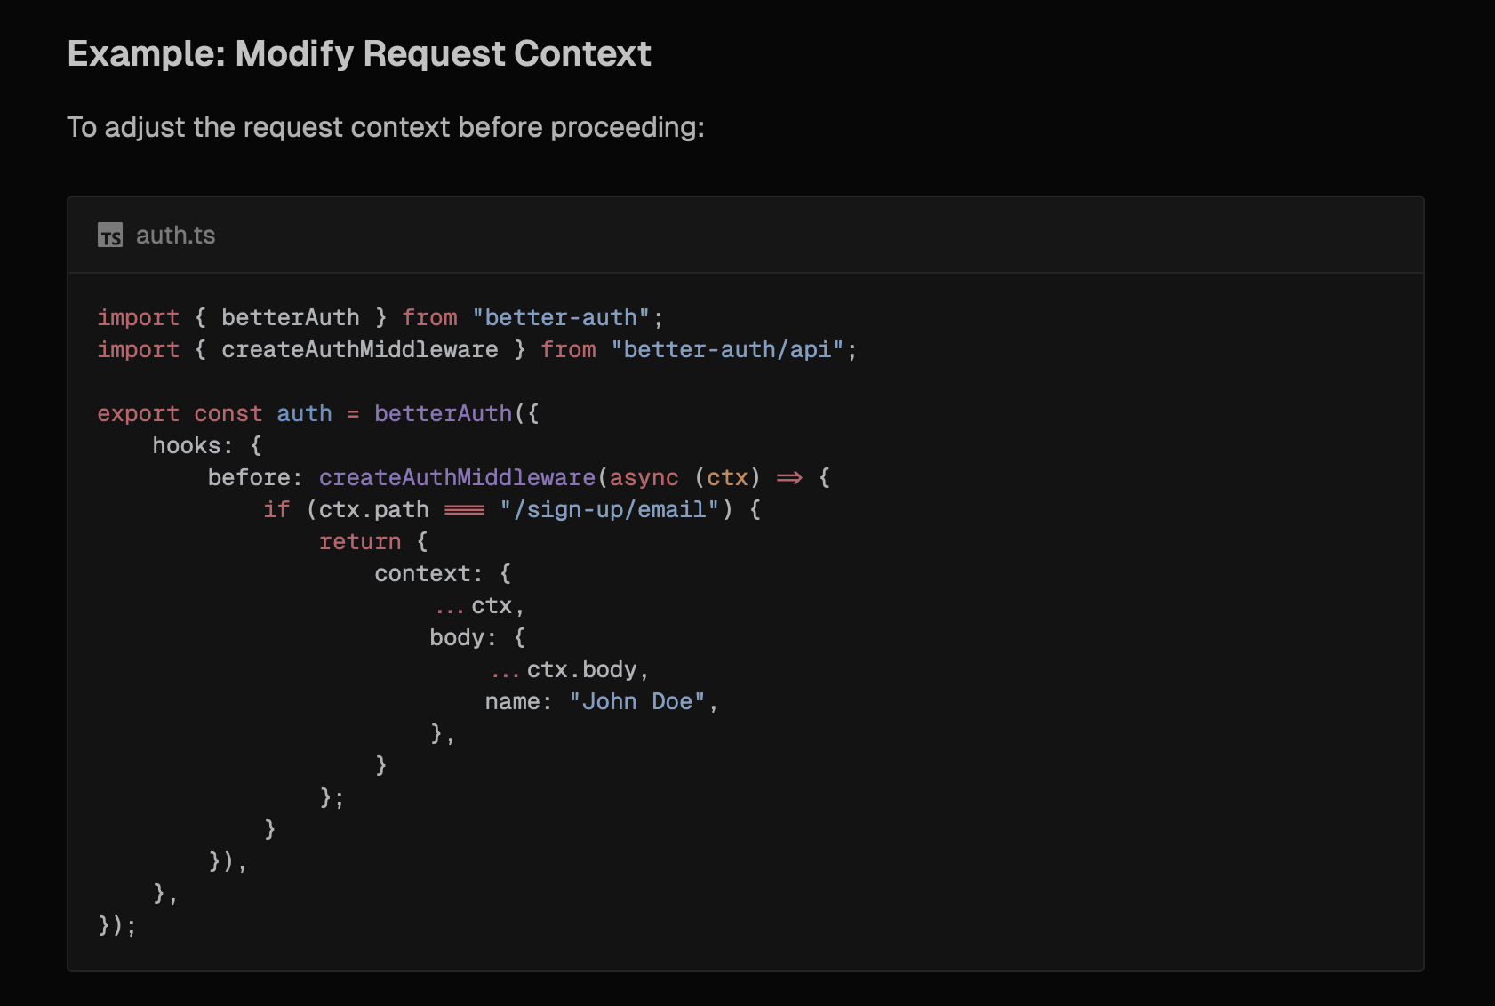The width and height of the screenshot is (1495, 1006).
Task: Click the Example: Modify Request Context heading
Action: 359,54
